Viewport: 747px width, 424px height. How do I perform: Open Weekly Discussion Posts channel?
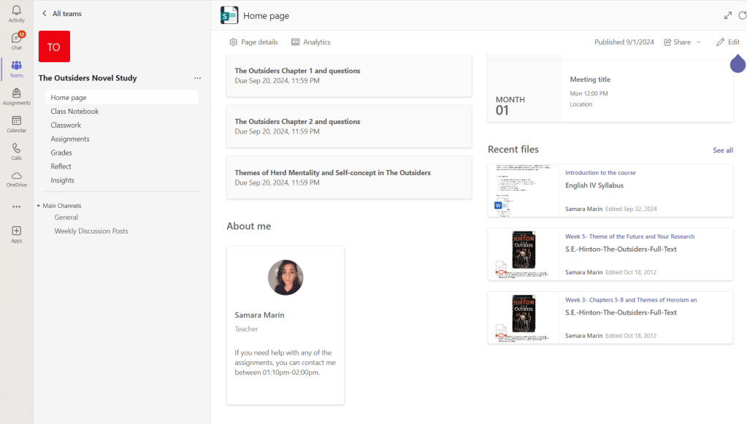tap(91, 231)
